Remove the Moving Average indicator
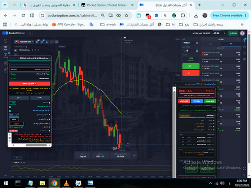251x188 pixels. 38,50
